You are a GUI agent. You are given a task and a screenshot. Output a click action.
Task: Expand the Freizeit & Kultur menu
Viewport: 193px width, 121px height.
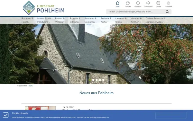[106, 20]
